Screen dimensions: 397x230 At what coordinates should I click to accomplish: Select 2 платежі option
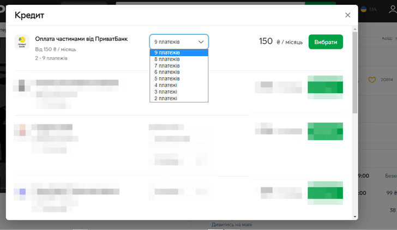click(x=179, y=99)
